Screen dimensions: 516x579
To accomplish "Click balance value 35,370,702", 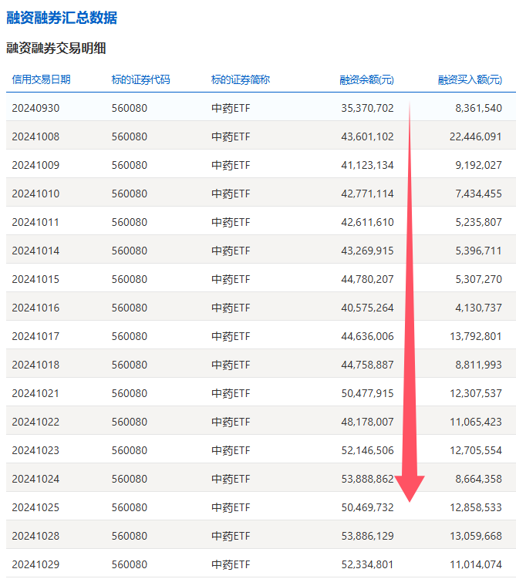I will 367,108.
